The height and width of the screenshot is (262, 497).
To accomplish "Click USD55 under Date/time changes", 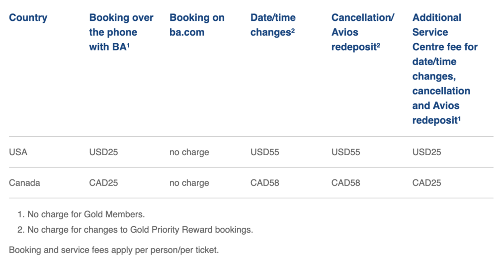I will point(265,152).
